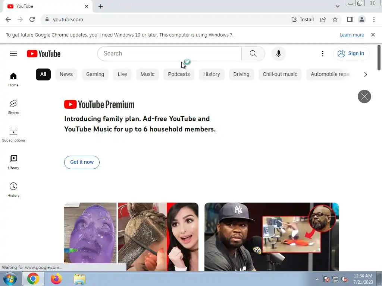Screen dimensions: 382x286
Task: Open History from sidebar
Action: tap(13, 190)
